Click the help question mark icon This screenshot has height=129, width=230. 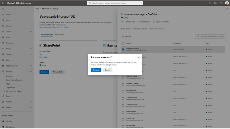(x=221, y=3)
